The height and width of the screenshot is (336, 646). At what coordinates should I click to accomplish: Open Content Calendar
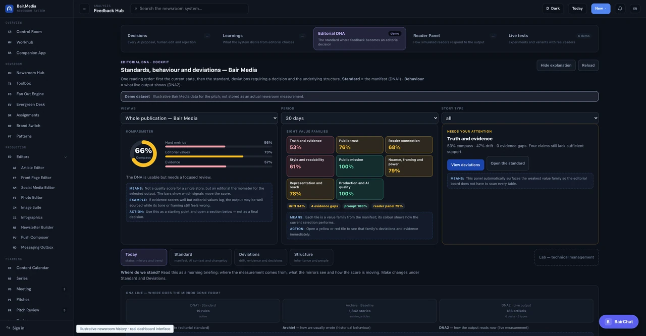coord(36,268)
